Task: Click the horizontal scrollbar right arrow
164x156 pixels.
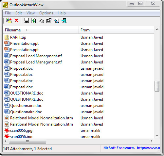Action: (x=152, y=141)
